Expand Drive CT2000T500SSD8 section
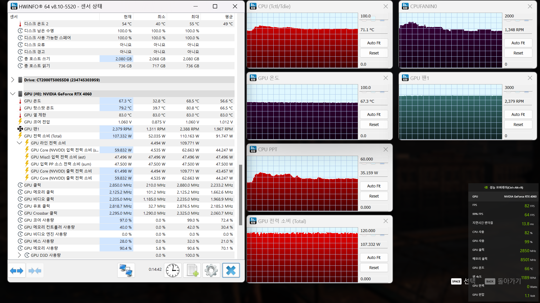Image resolution: width=540 pixels, height=303 pixels. (13, 80)
